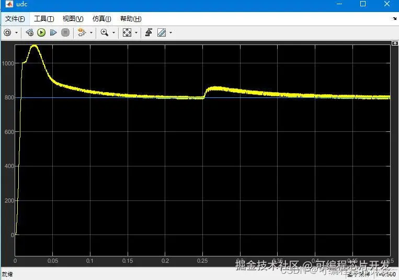Minimize the udc scope window
This screenshot has height=280, width=399.
(x=339, y=4)
